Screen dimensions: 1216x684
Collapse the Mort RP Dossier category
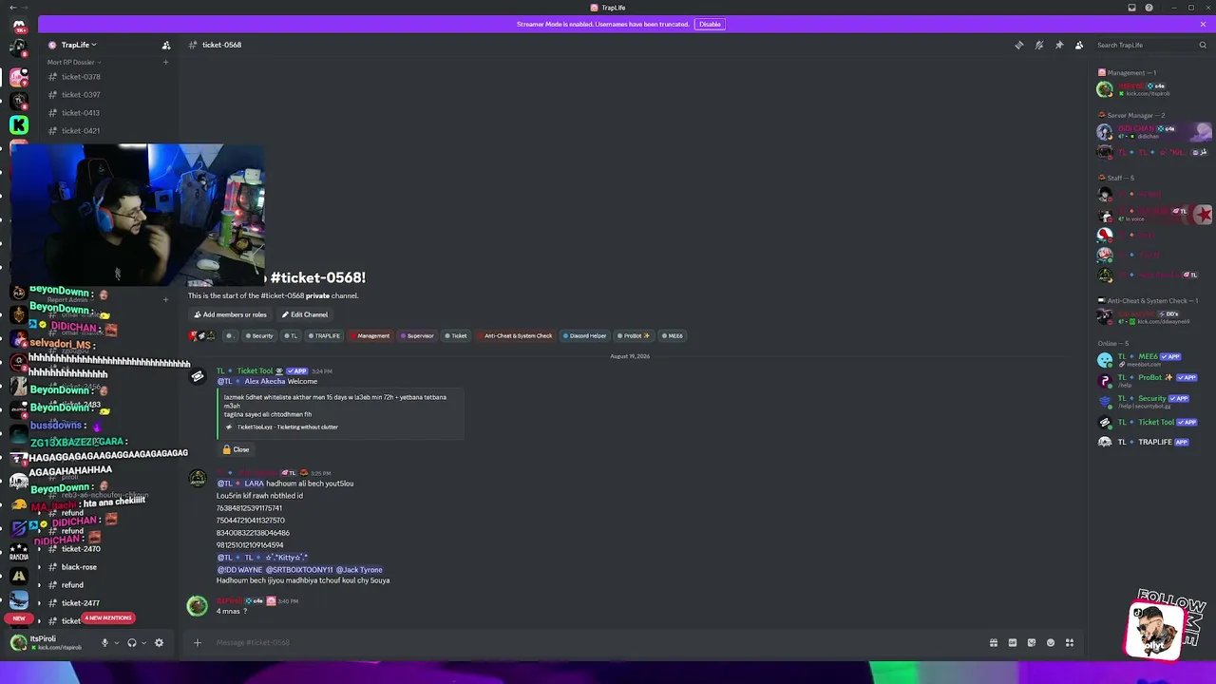[73, 62]
